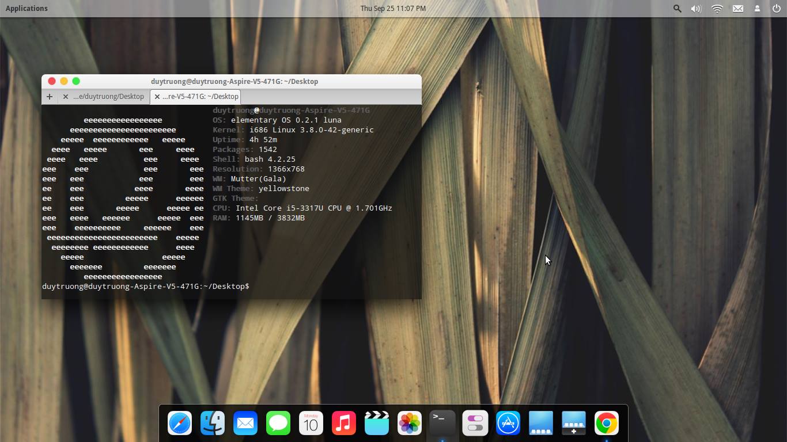Image resolution: width=787 pixels, height=442 pixels.
Task: Close the ...re-V5-471G: ~/Desktop terminal tab
Action: (157, 97)
